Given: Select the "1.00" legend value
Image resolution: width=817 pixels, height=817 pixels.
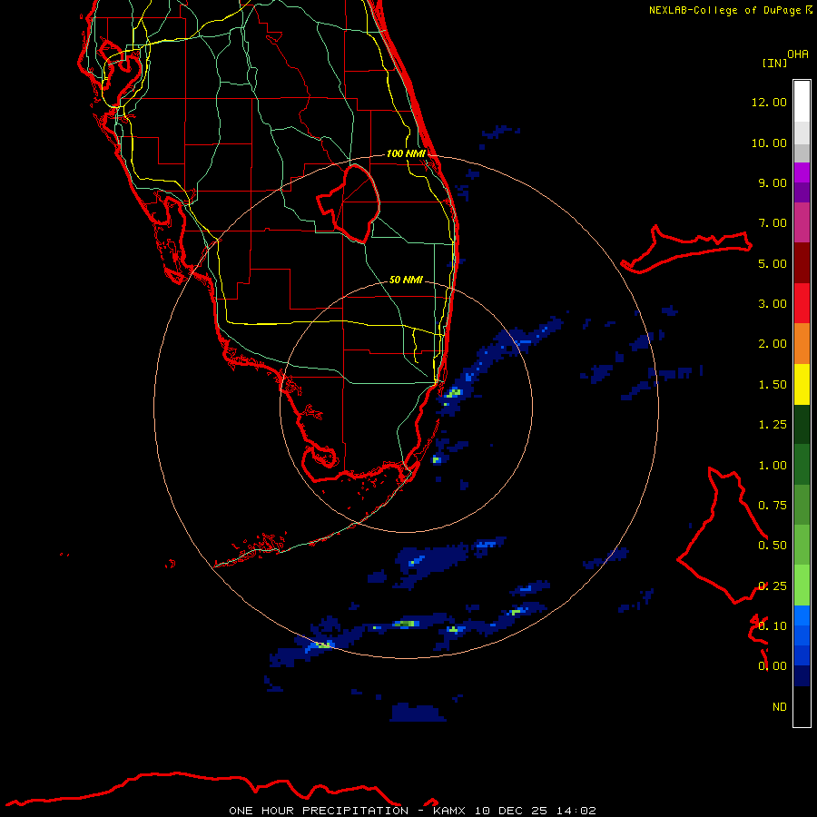Looking at the screenshot, I should click(773, 466).
